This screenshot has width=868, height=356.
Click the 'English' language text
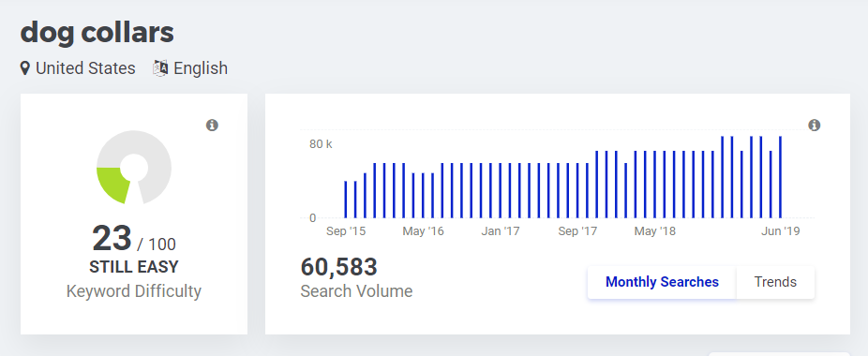(x=201, y=68)
